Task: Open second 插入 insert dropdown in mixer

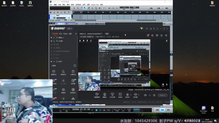Action: [70, 24]
